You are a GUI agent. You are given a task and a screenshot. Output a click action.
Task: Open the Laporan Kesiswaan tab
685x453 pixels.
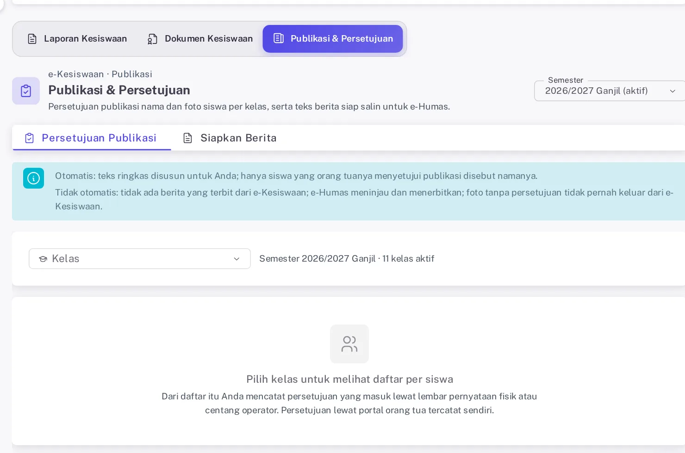pos(77,39)
